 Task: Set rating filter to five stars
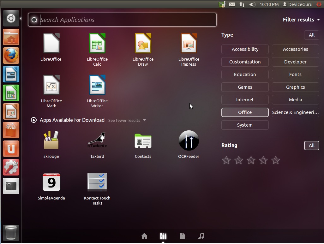coord(276,160)
